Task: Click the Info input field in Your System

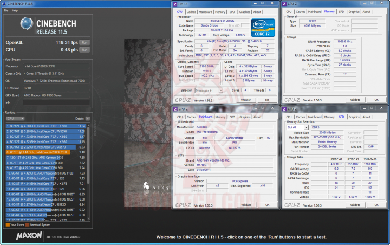Action: [56, 103]
